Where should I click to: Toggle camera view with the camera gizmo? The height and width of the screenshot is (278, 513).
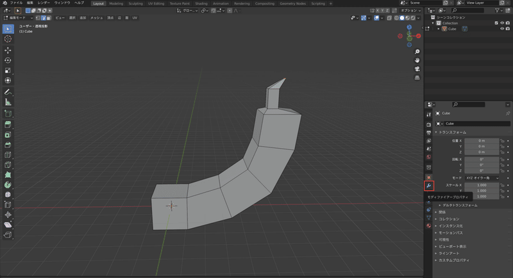(417, 69)
